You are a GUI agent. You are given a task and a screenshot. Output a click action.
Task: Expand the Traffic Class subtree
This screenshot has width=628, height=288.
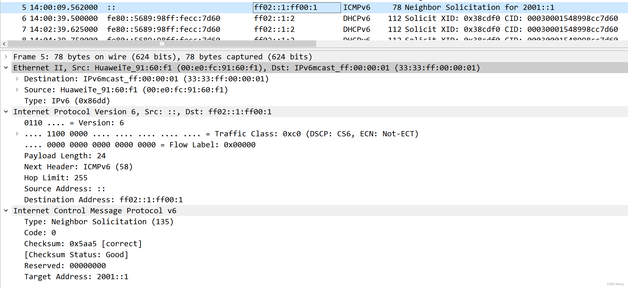click(x=17, y=134)
